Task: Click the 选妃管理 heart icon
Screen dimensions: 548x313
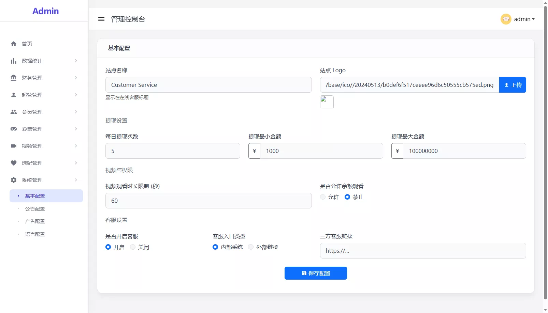Action: (x=14, y=163)
